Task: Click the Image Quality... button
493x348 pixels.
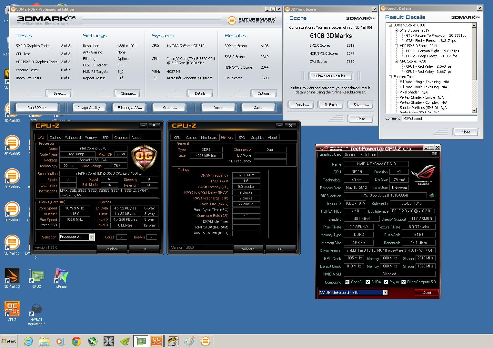Action: 90,108
